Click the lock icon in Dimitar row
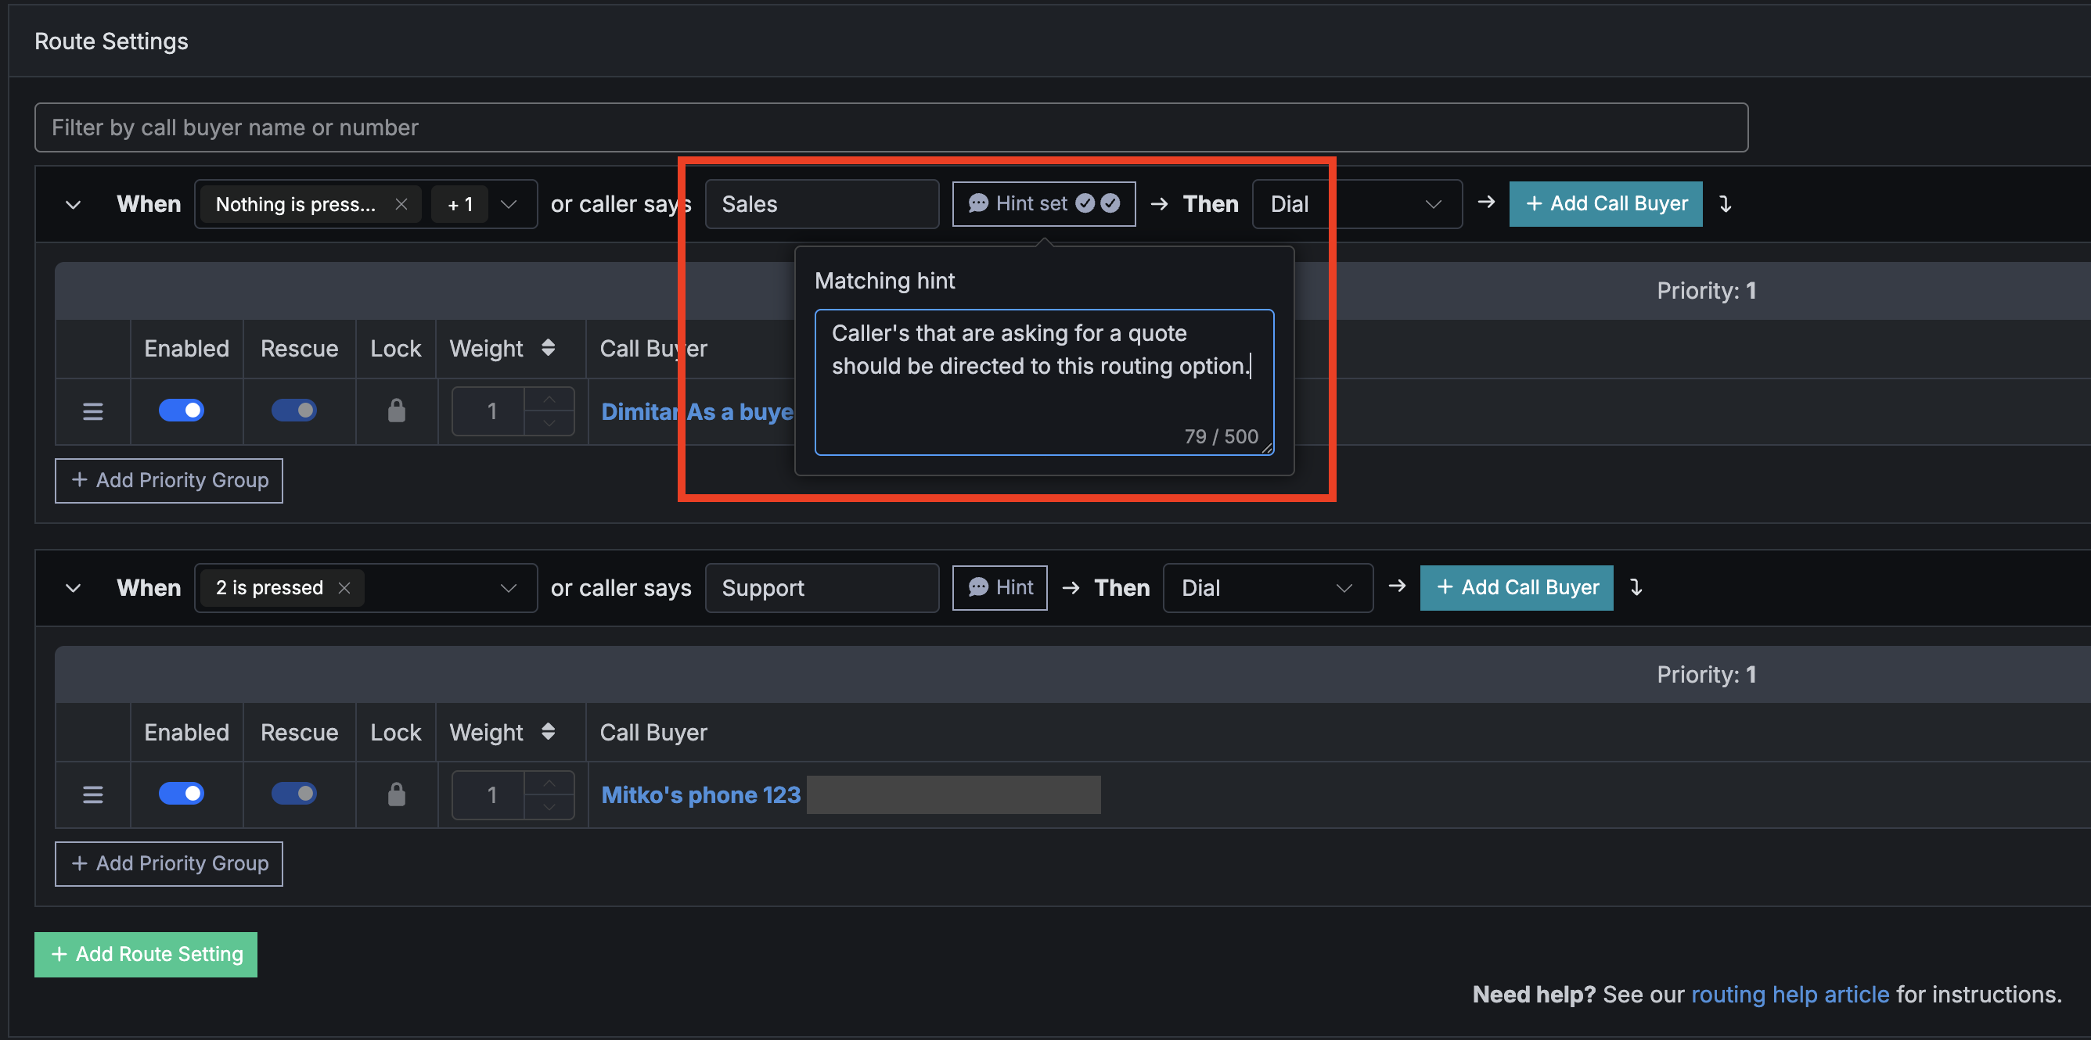Viewport: 2091px width, 1040px height. [x=396, y=411]
